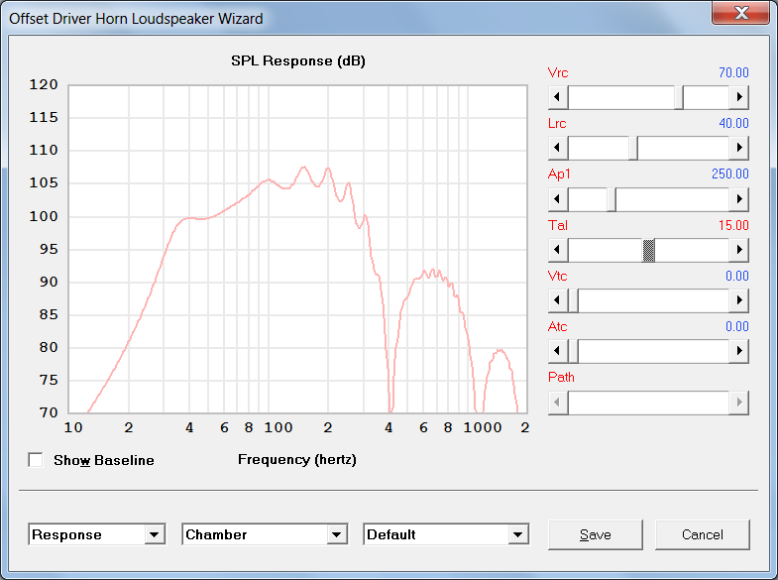The height and width of the screenshot is (580, 778).
Task: Click the Vtc slider right arrow
Action: (738, 300)
